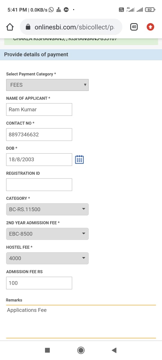Viewport: 162px width, 360px height.
Task: Expand the CATEGORY dropdown showing BC-RS.11500
Action: tap(47, 209)
